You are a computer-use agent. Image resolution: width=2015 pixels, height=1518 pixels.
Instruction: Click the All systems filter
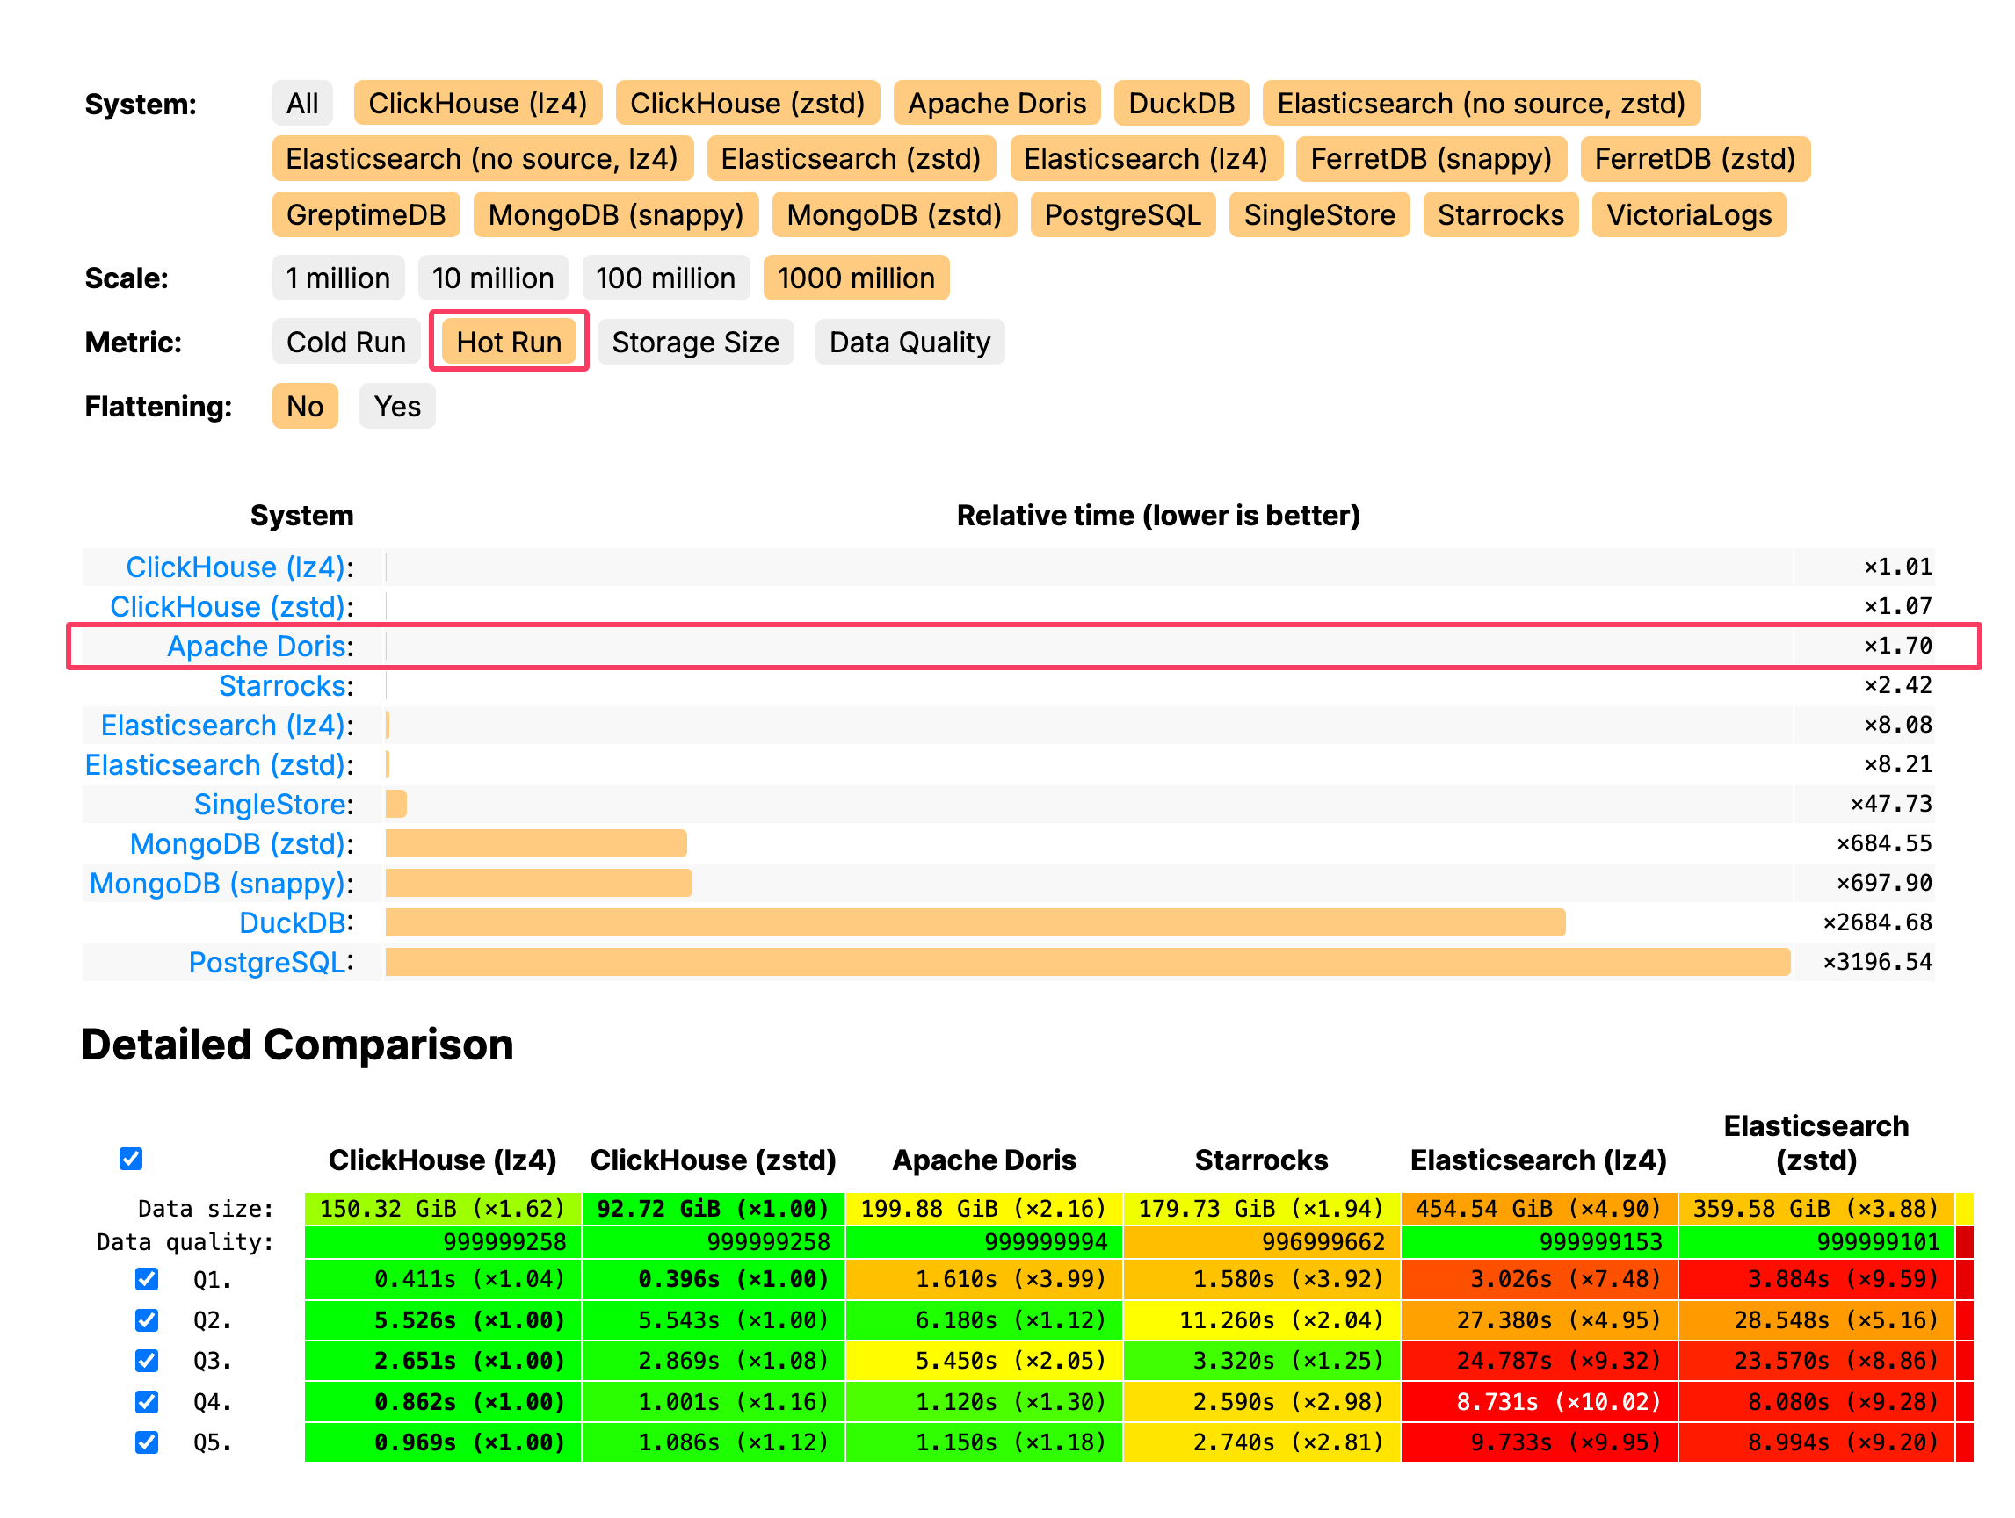point(302,103)
